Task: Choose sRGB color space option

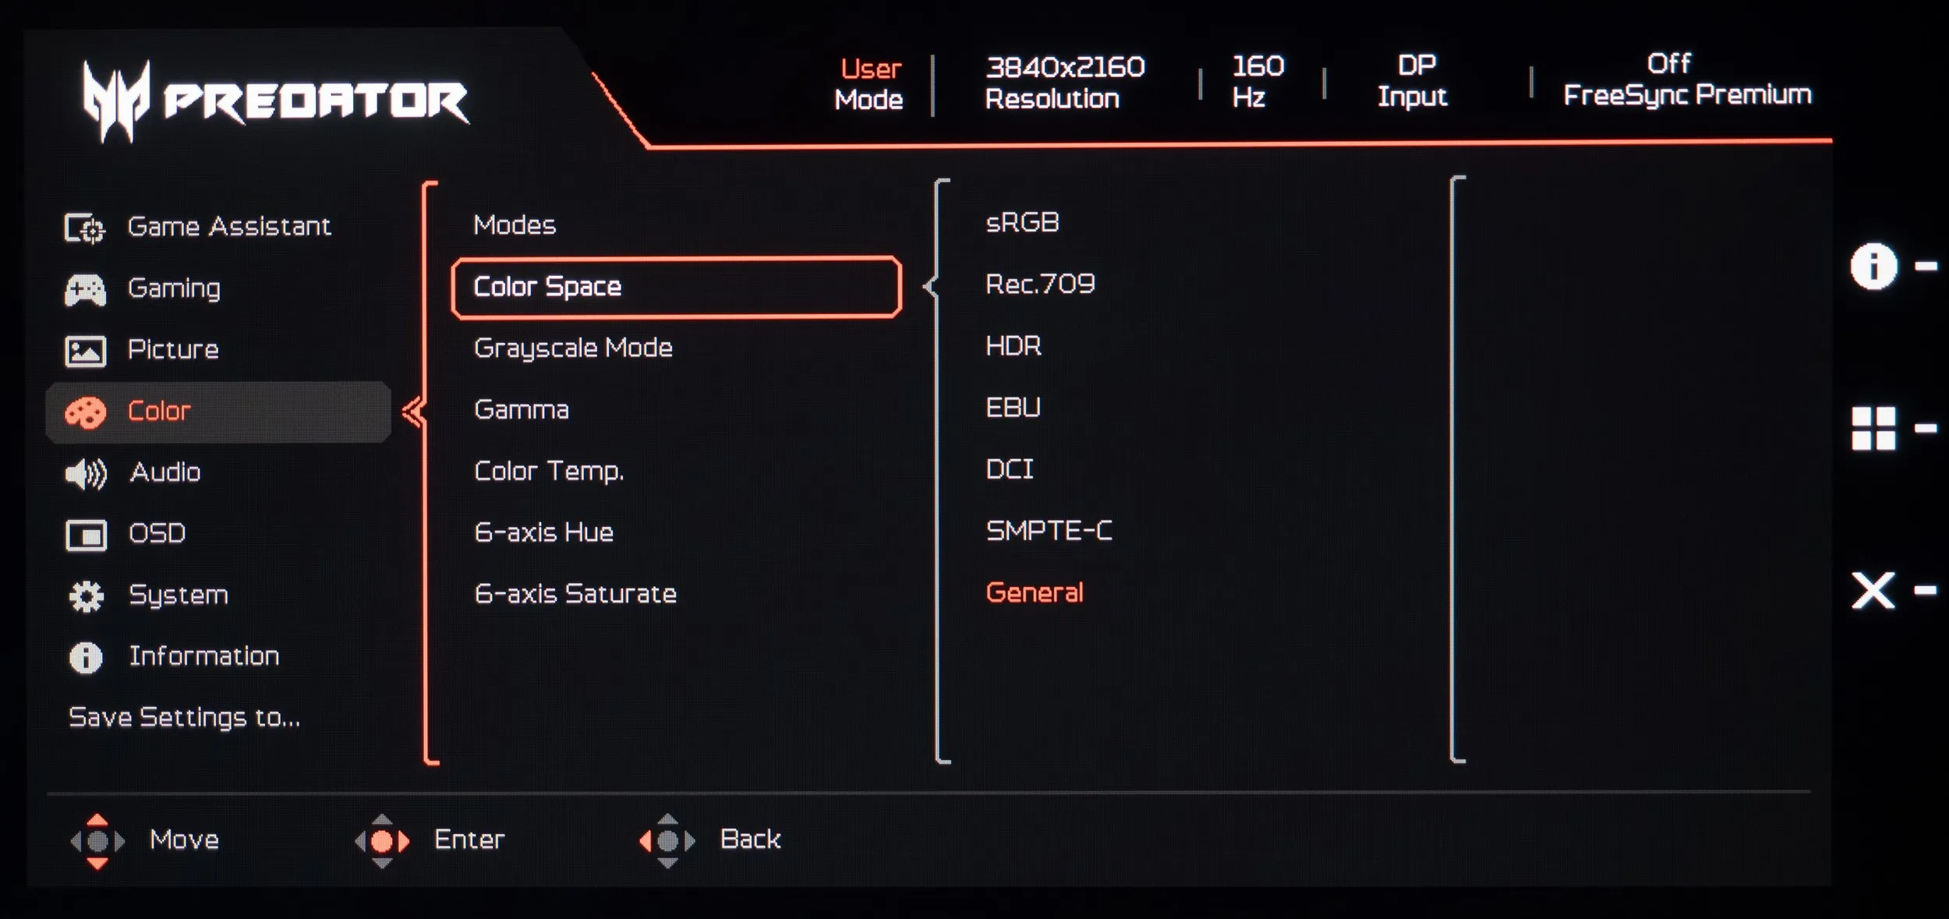Action: point(1022,223)
